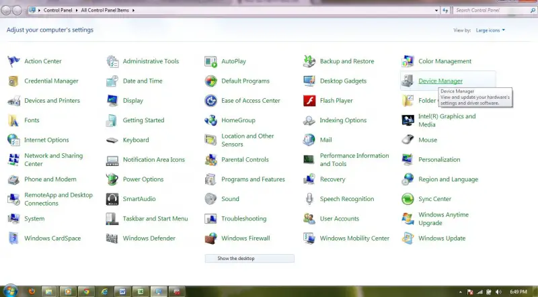Open the Fonts icon
This screenshot has width=538, height=297.
(x=13, y=120)
